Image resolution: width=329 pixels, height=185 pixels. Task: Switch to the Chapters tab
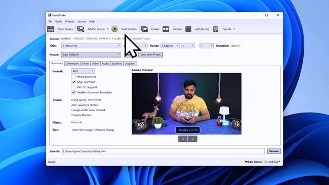130,64
